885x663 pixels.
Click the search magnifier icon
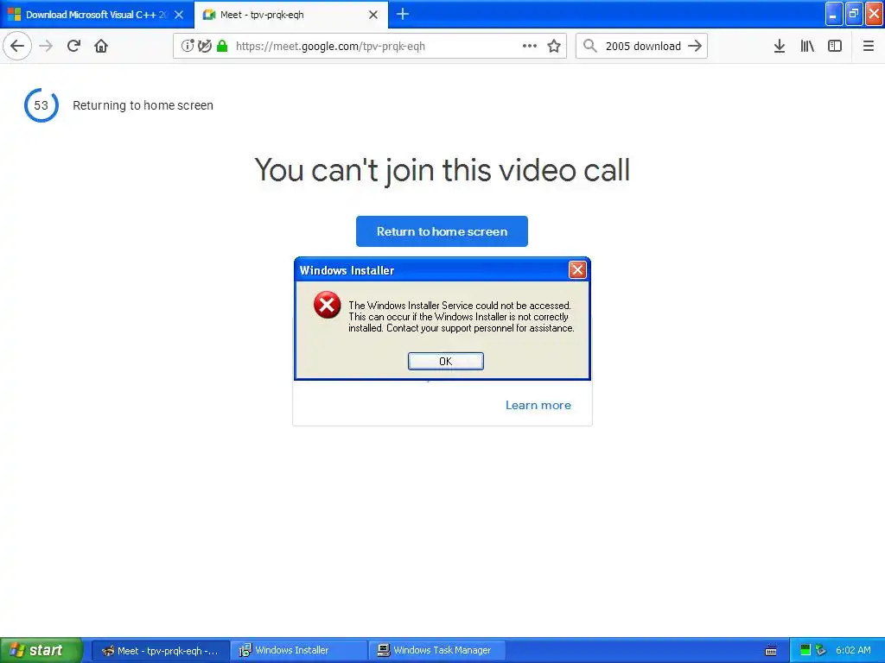[x=589, y=46]
